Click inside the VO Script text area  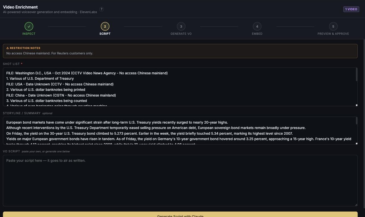[x=180, y=181]
